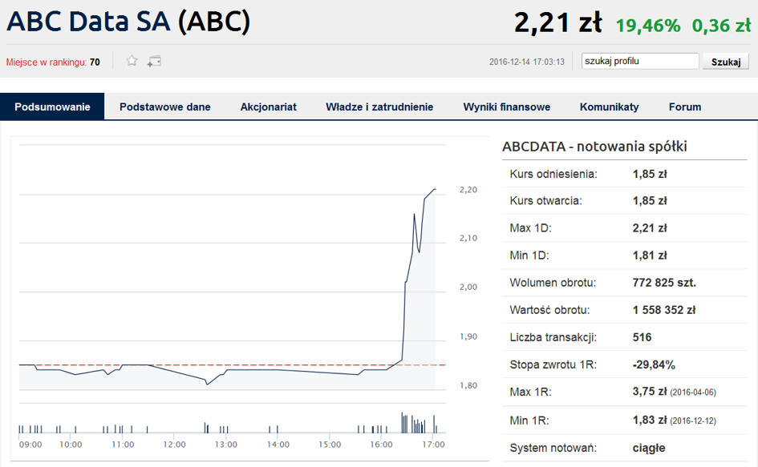
Task: Click the Max 1D value 2,21 zł
Action: coord(650,228)
